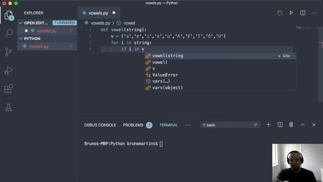Kill terminal with trash icon

coord(291,125)
